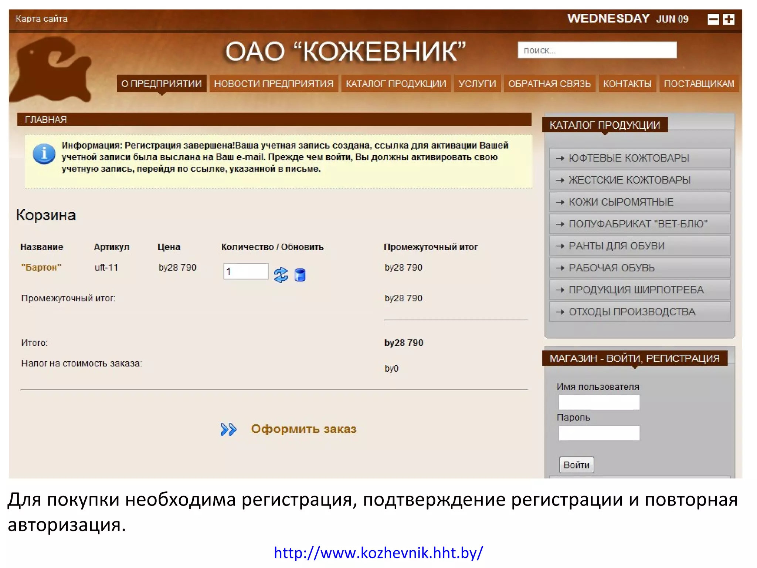Open КОЖИ СЫРОМЯТНЫЕ catalog category
The image size is (757, 568).
point(639,202)
